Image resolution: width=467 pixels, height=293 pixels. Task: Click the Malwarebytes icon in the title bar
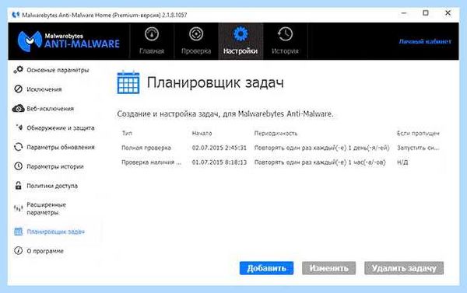[16, 15]
